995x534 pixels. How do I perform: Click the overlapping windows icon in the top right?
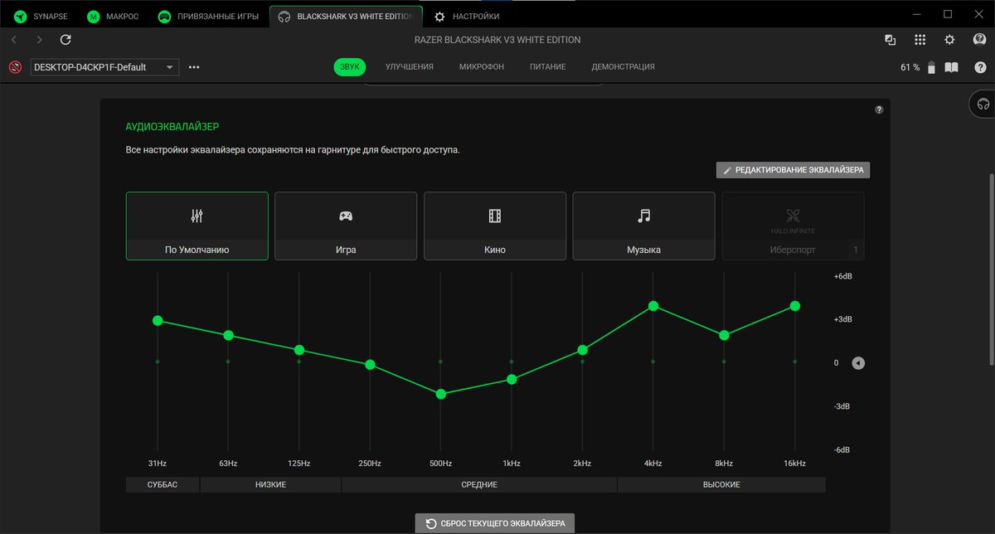pyautogui.click(x=891, y=40)
